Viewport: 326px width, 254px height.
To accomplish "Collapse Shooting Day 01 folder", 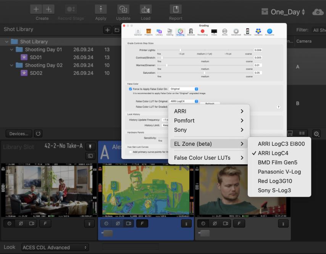I will [x=11, y=50].
